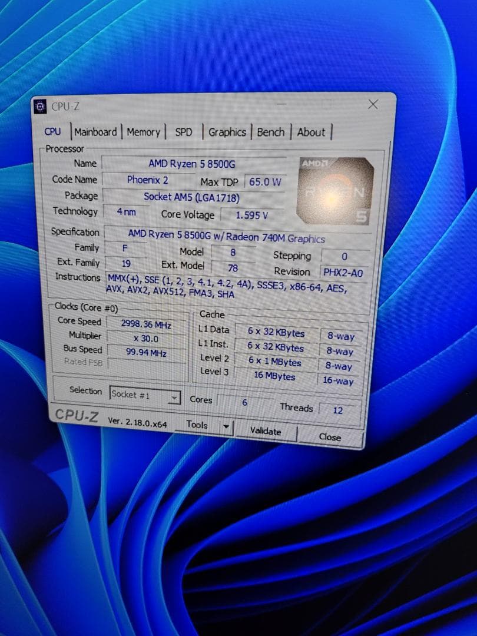Click the Tools button
Image resolution: width=477 pixels, height=636 pixels.
point(197,425)
